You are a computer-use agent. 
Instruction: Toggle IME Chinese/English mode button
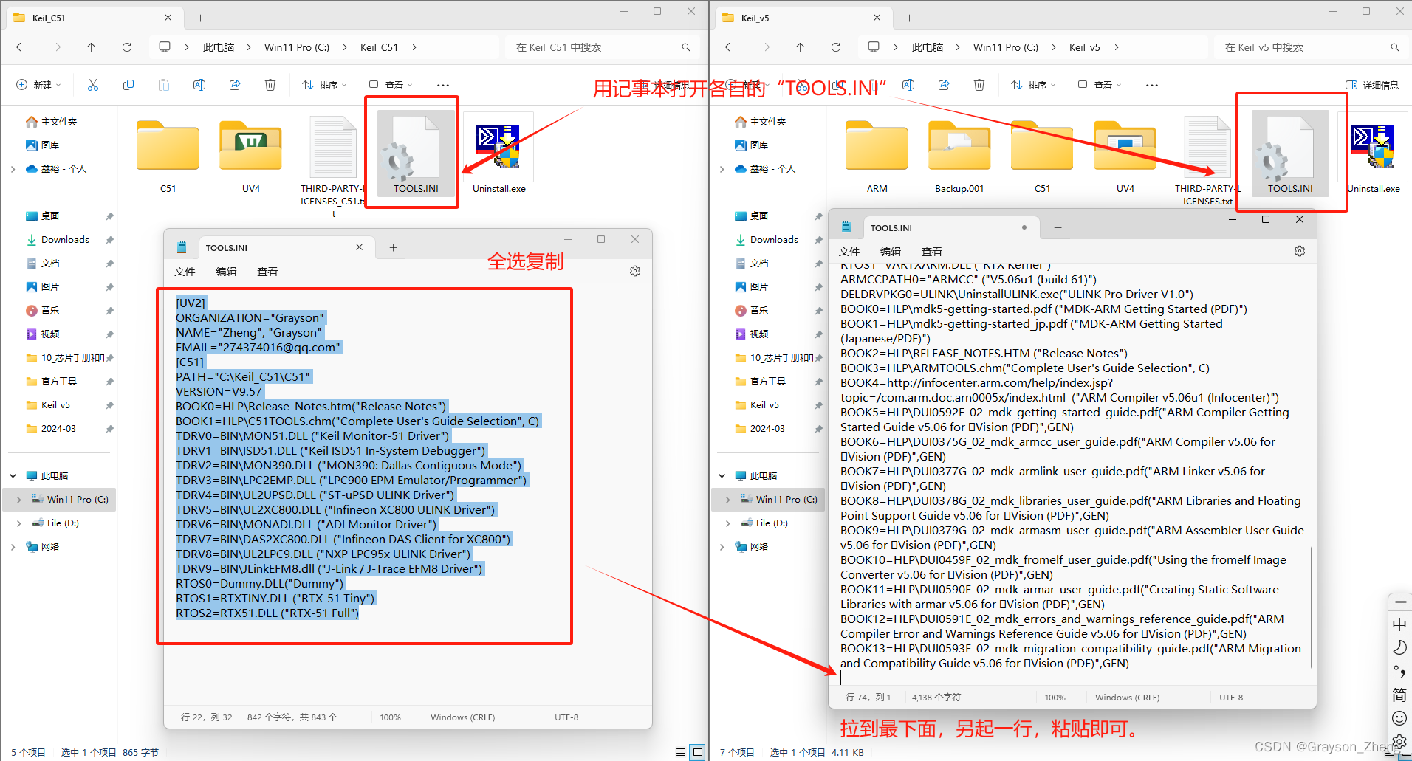[x=1399, y=624]
